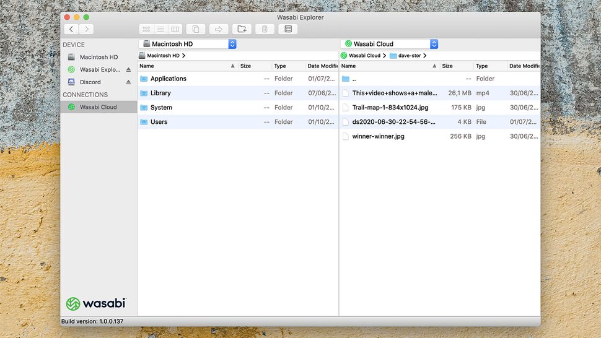The image size is (601, 338).
Task: Click the ds2020-06-30 file icon
Action: [346, 122]
